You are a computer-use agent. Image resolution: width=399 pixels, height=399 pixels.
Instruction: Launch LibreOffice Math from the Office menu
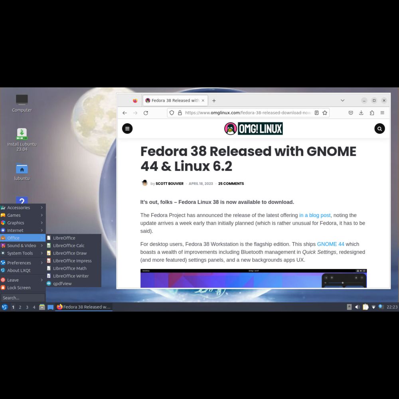73,269
